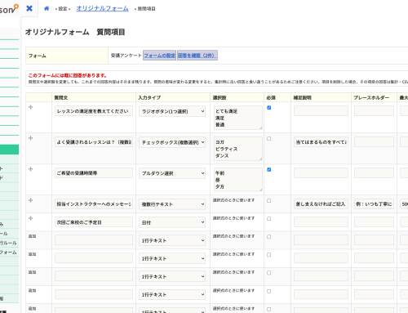
Task: Uncheck 必須 for ご希望の受講時間帯 question
Action: point(269,170)
